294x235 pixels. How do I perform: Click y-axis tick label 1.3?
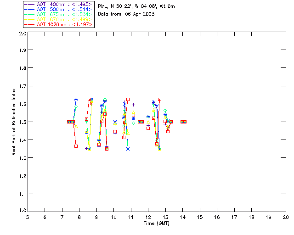click(23, 158)
